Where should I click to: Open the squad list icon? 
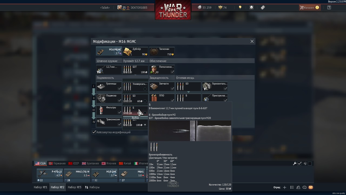click(x=292, y=187)
